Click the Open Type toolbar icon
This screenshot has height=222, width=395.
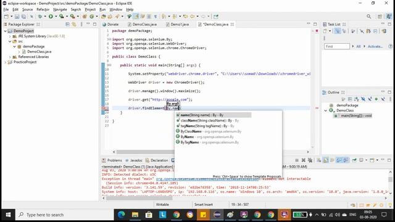[x=103, y=17]
